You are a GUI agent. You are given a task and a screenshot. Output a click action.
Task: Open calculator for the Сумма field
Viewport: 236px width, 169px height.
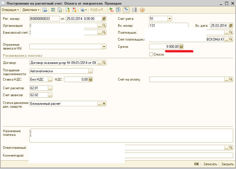[181, 47]
